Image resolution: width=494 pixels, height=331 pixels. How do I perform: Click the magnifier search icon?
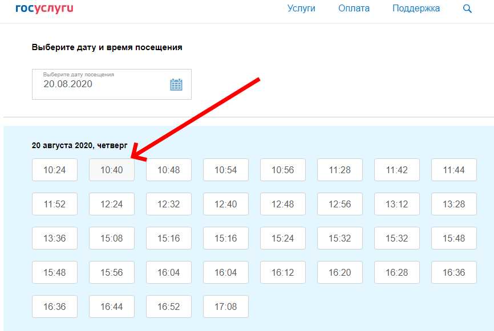click(467, 9)
